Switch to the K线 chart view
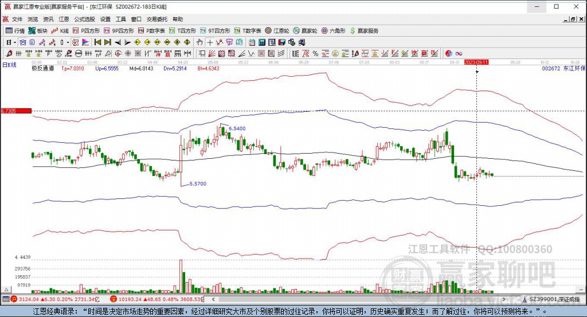 click(60, 31)
